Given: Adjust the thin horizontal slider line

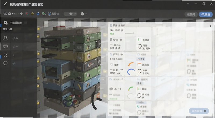Looking at the screenshot, I should pyautogui.click(x=129, y=33).
